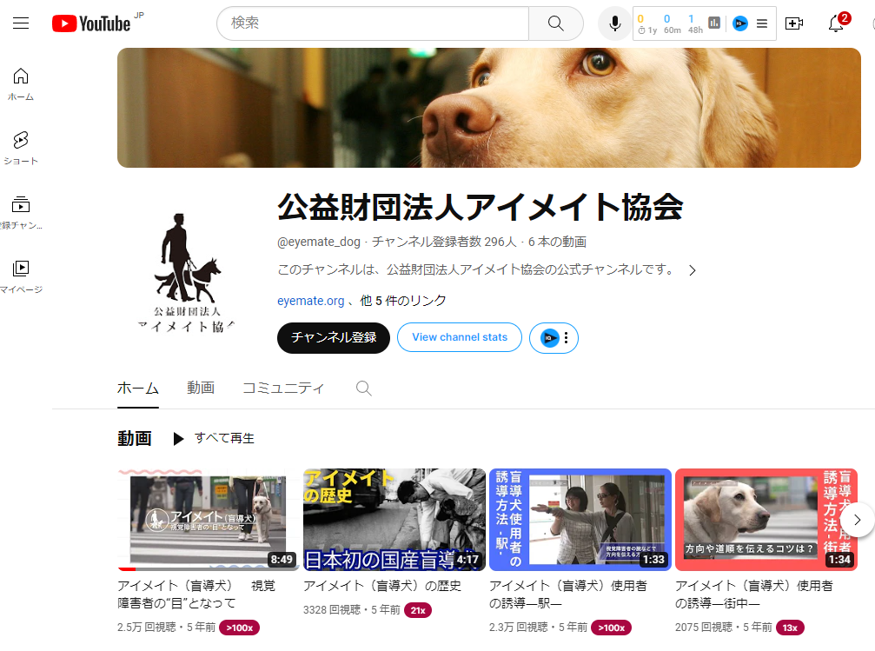Screen dimensions: 875x651
Task: Open extension bar chart stats icon
Action: tap(714, 23)
